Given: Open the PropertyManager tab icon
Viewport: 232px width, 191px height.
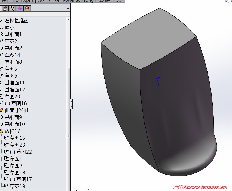Looking at the screenshot, I should click(5, 8).
